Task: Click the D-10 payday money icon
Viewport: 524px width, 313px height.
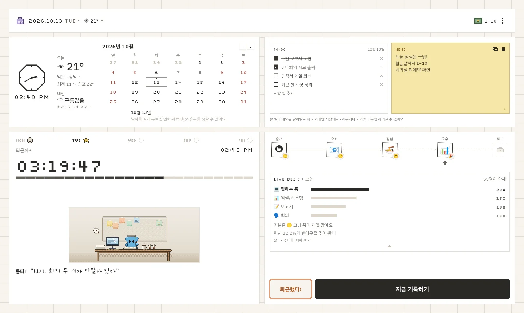Action: [478, 21]
